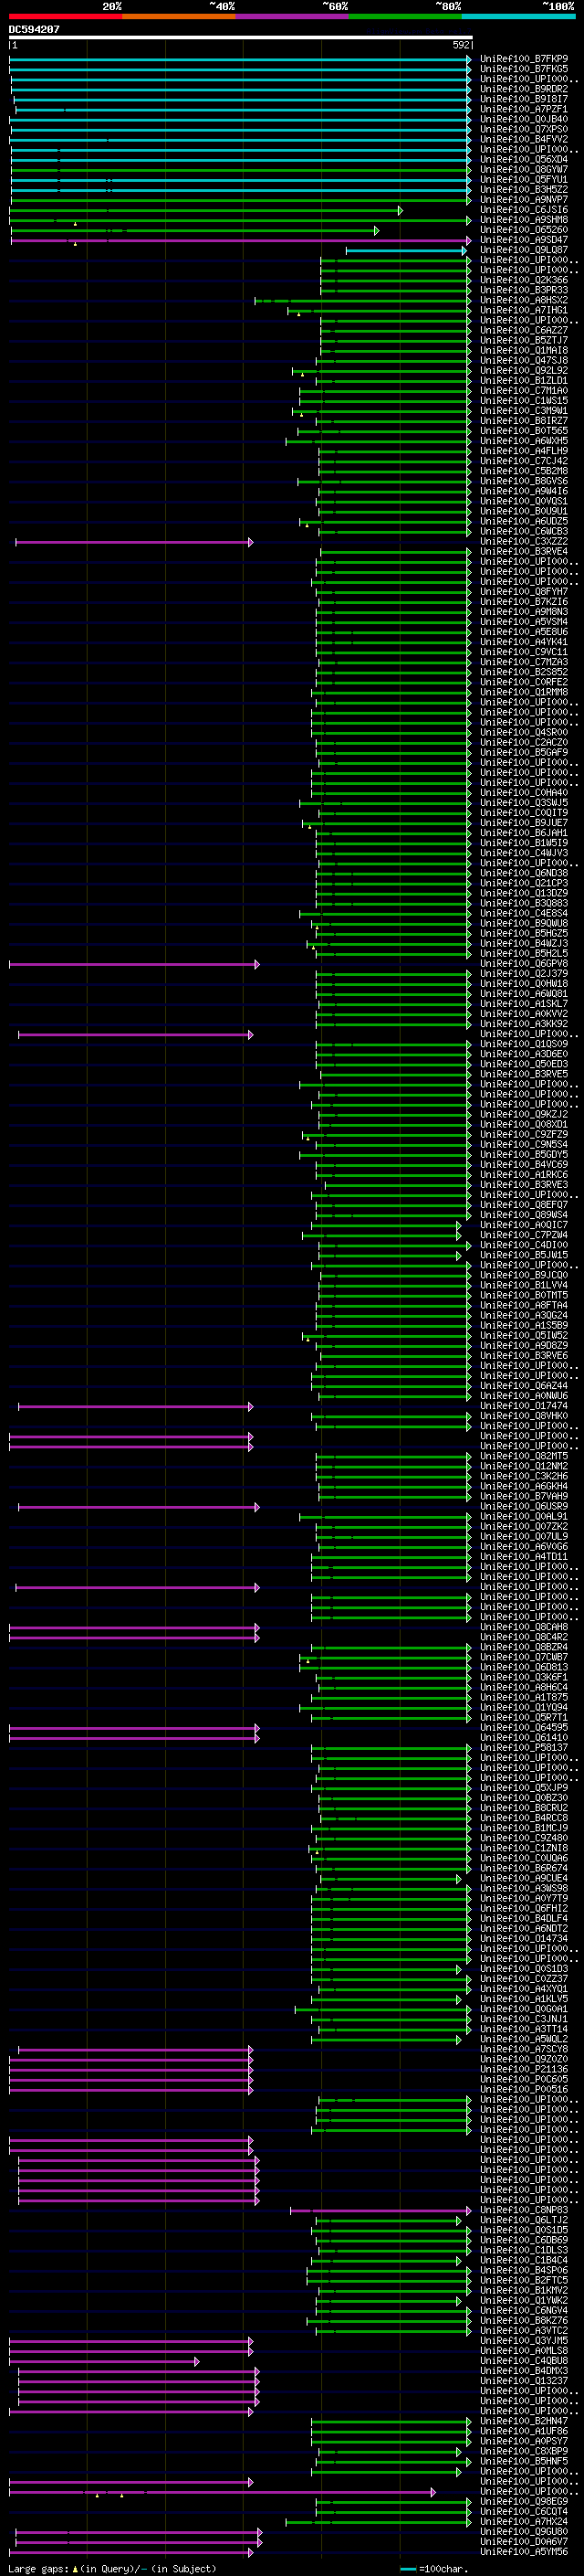Click the short cyan alignment bar for Q9LQ87

tap(406, 250)
